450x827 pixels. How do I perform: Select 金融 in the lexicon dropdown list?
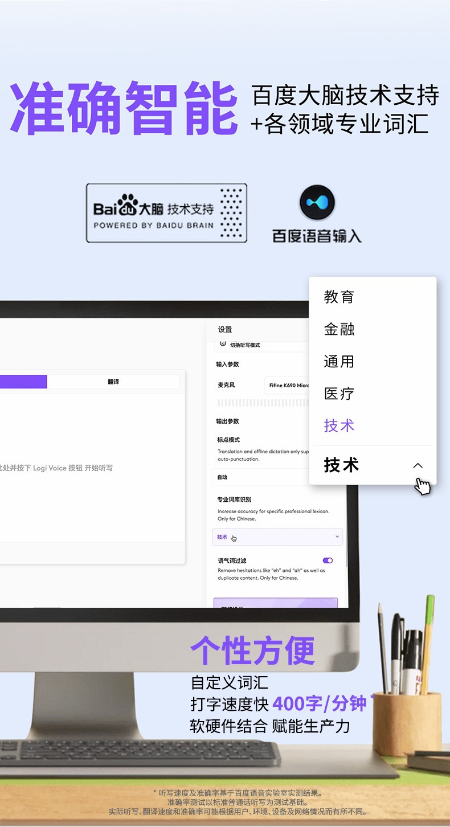[339, 329]
